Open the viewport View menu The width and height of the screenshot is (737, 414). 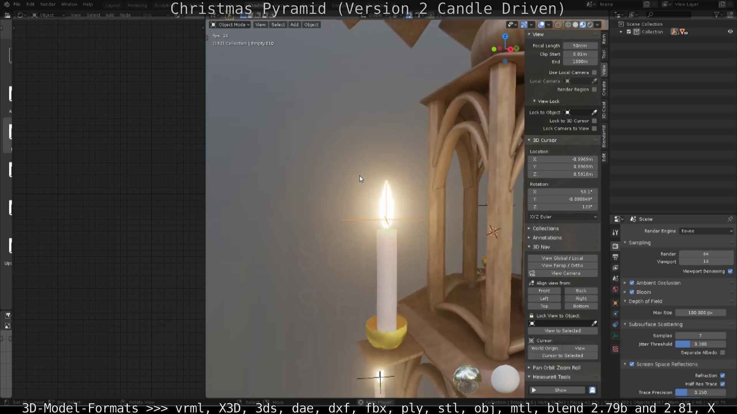coord(260,25)
